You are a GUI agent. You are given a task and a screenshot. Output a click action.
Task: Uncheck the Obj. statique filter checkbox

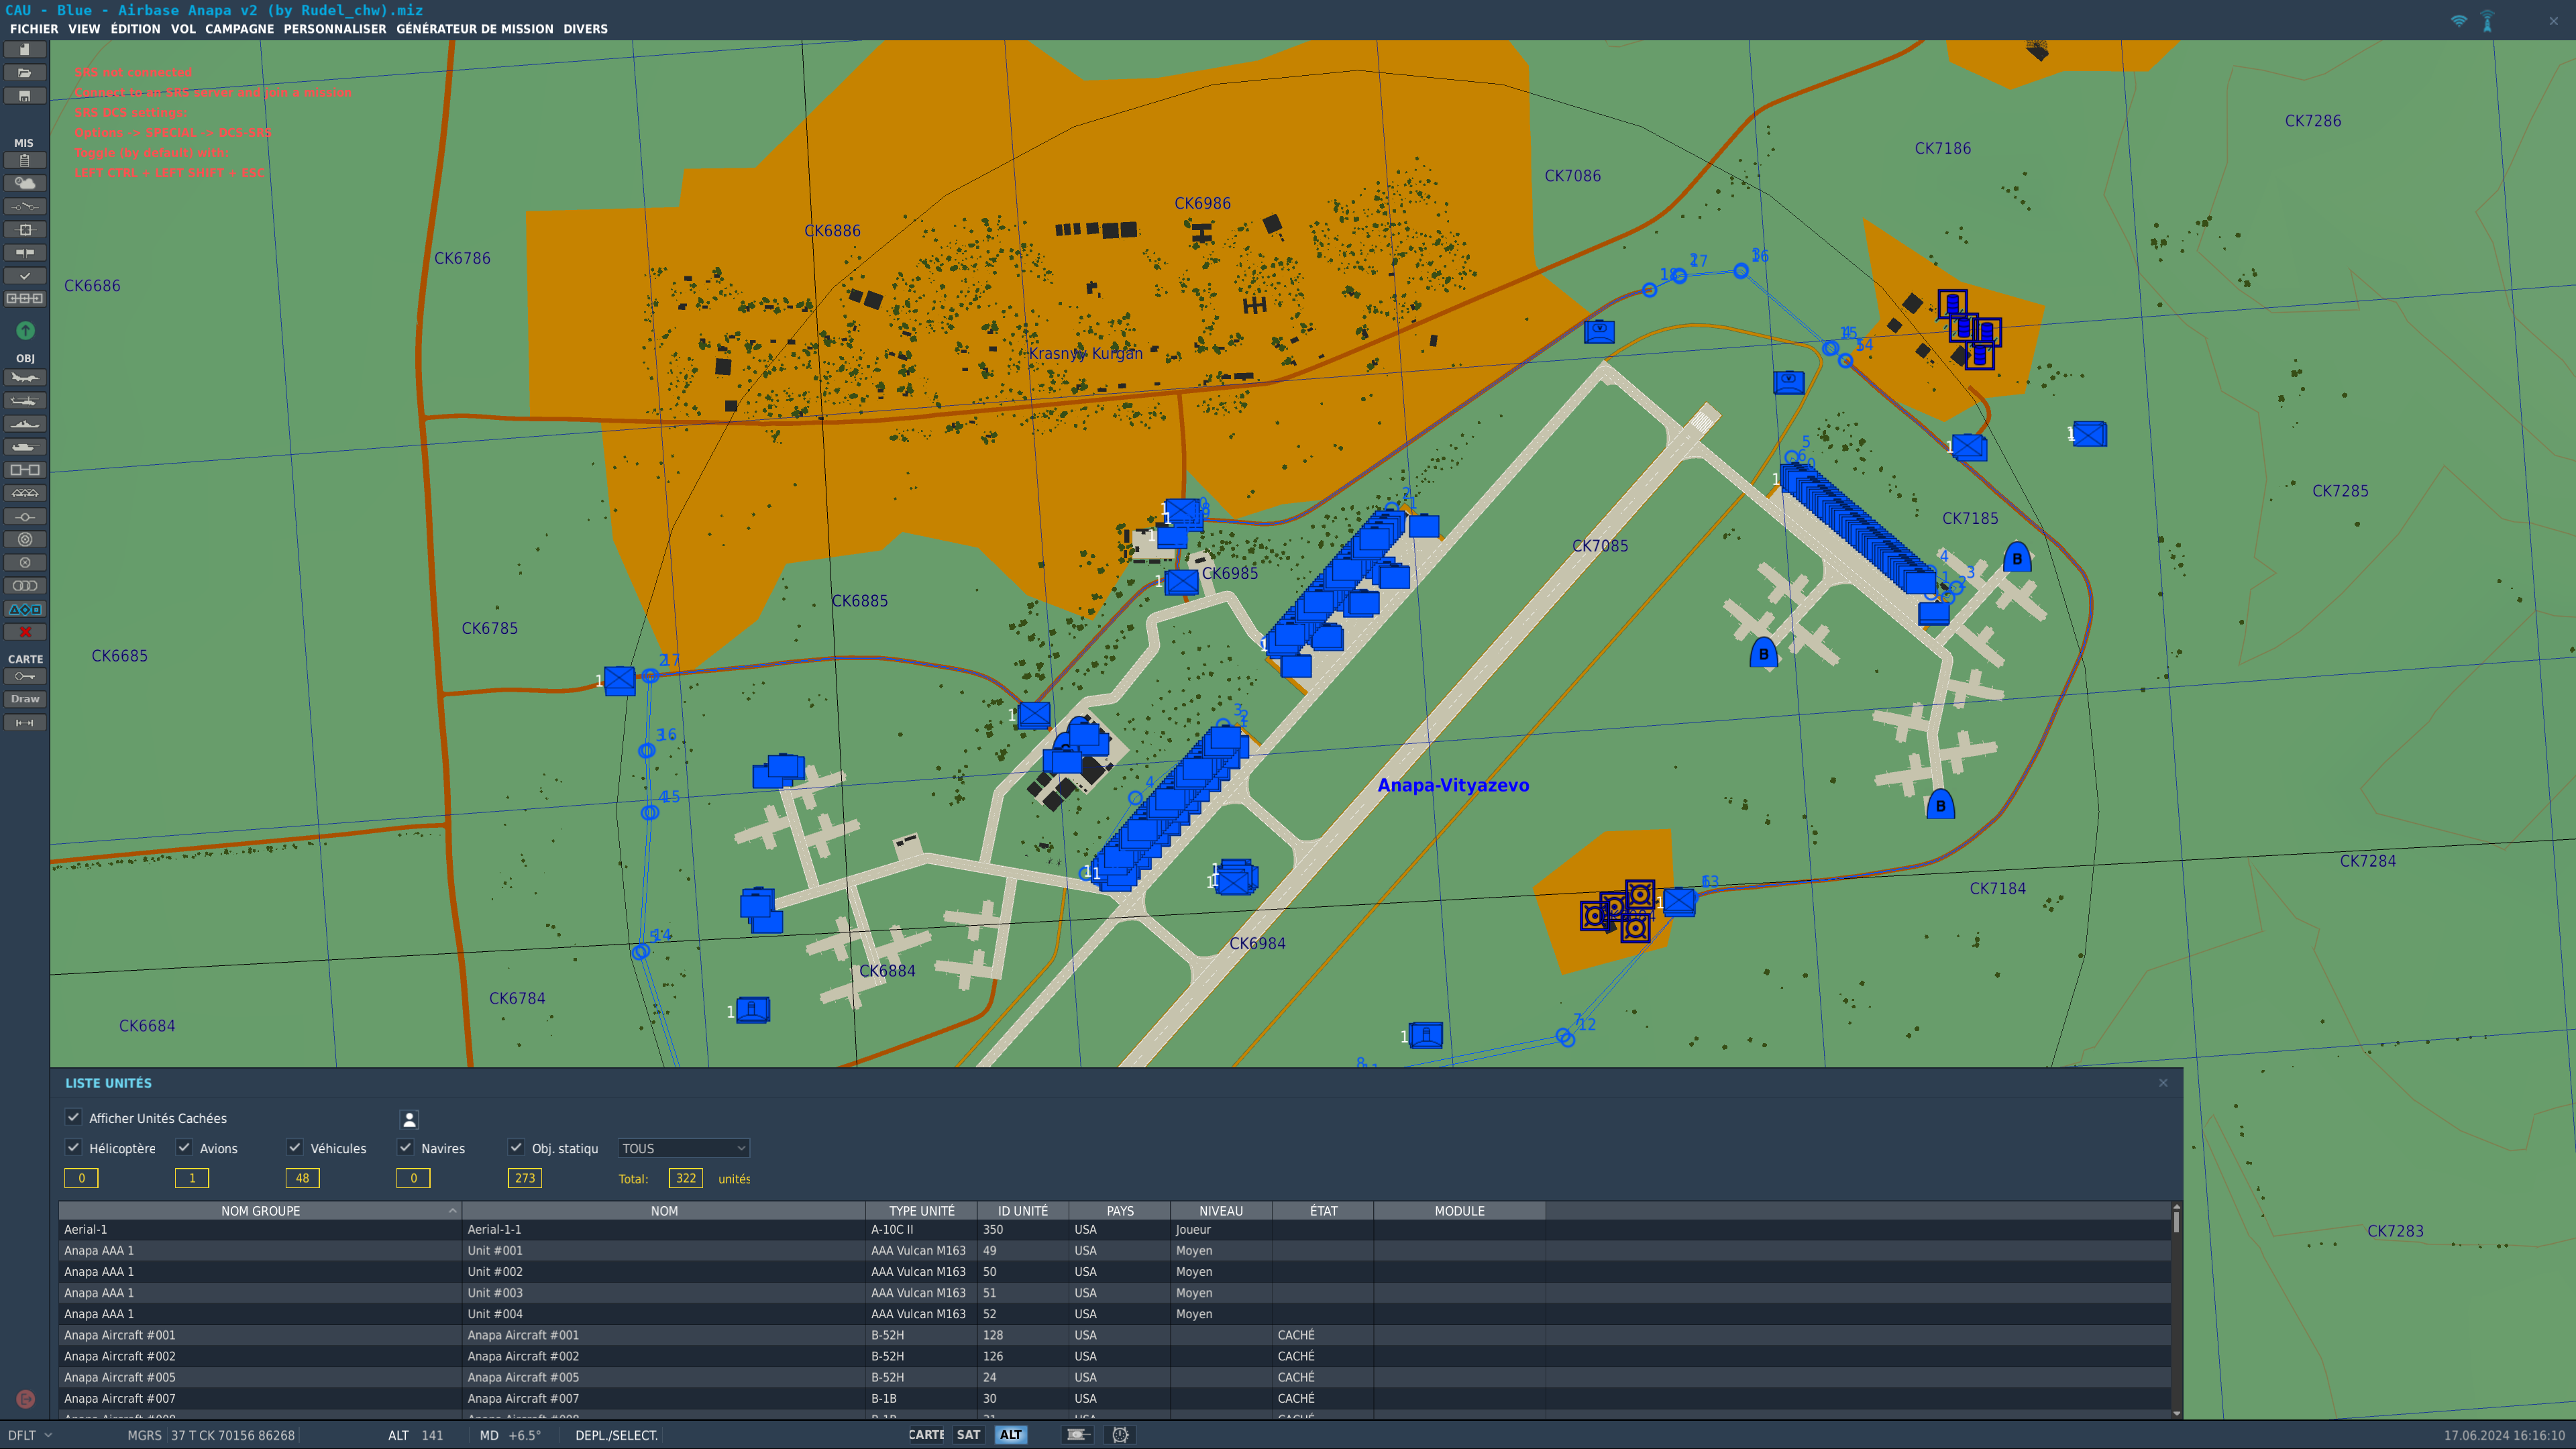click(x=516, y=1147)
